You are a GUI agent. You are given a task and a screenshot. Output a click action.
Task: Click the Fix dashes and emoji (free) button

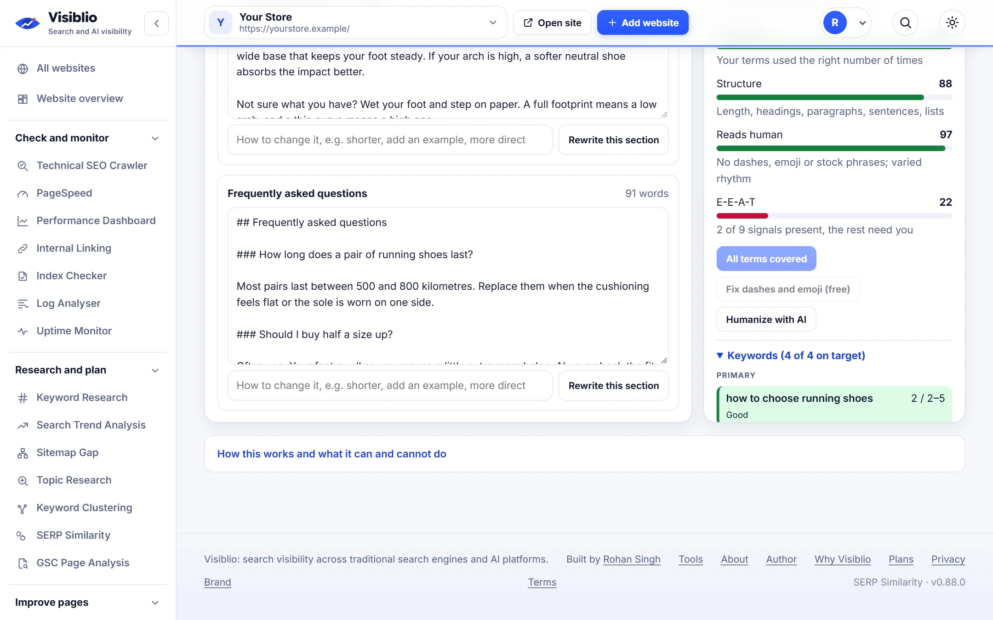click(x=788, y=289)
